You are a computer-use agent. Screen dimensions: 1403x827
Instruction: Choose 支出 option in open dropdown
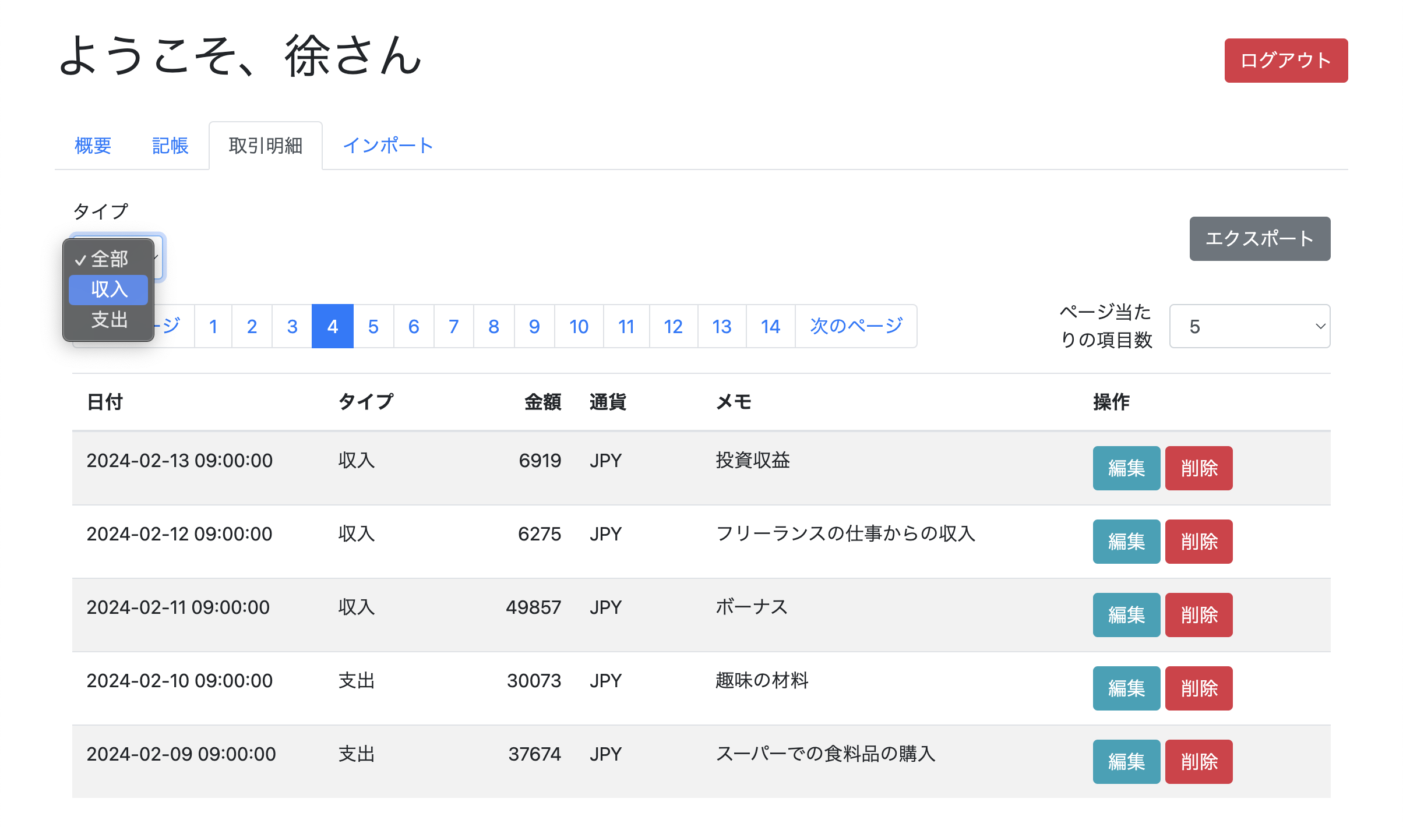tap(108, 320)
